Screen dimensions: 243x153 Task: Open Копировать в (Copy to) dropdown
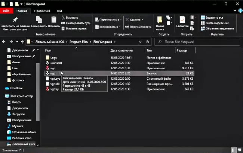click(x=108, y=27)
